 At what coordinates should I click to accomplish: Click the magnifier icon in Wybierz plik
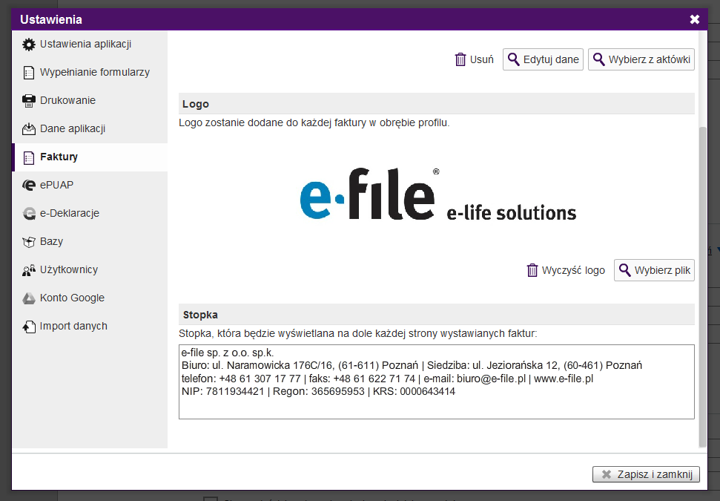point(624,270)
